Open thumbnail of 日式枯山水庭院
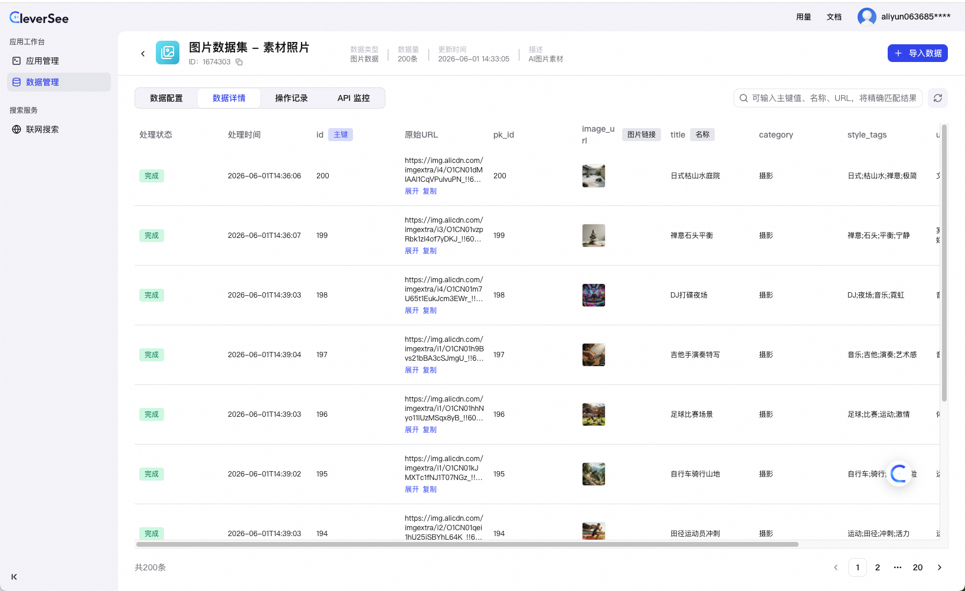This screenshot has width=965, height=591. pyautogui.click(x=594, y=176)
